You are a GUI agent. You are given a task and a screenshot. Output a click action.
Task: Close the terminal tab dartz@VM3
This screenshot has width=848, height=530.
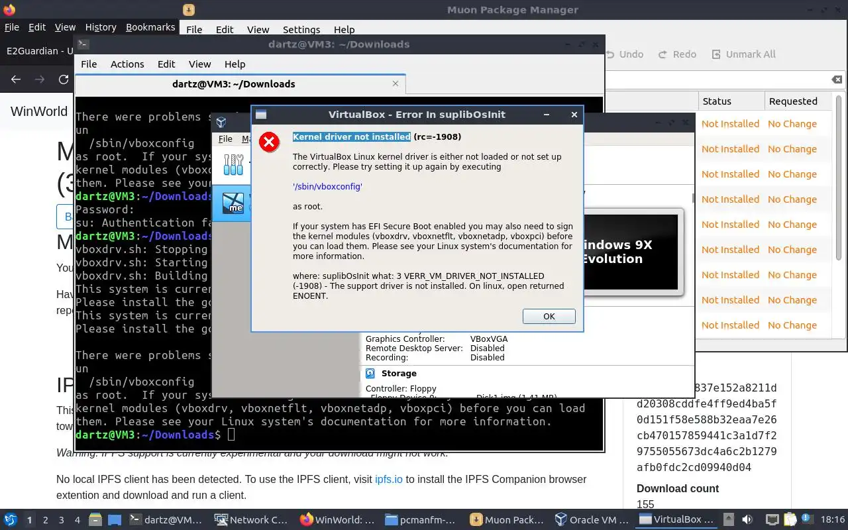tap(396, 83)
